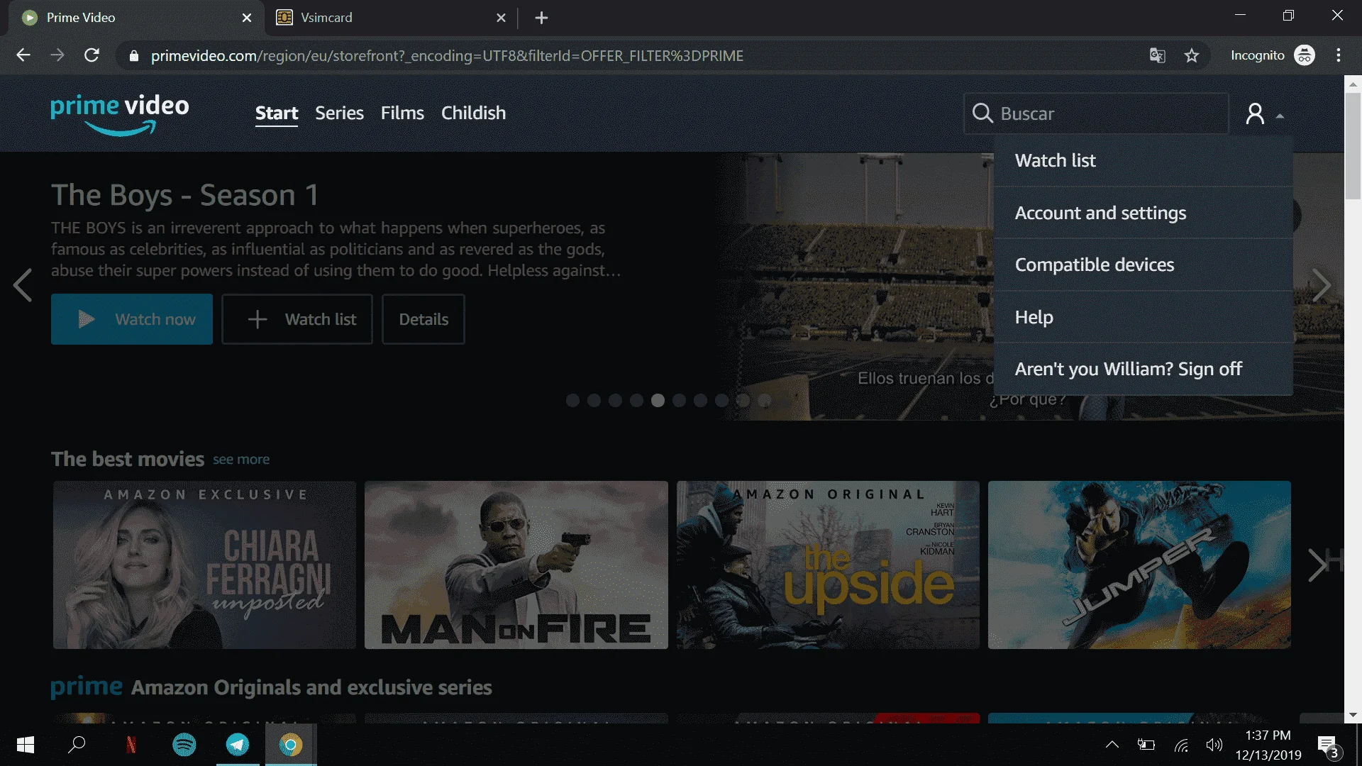Go to next hero carousel slide
Image resolution: width=1362 pixels, height=766 pixels.
tap(1321, 285)
